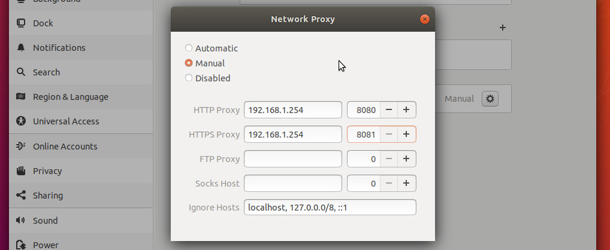
Task: Click the Socks Host port value field
Action: pos(364,183)
